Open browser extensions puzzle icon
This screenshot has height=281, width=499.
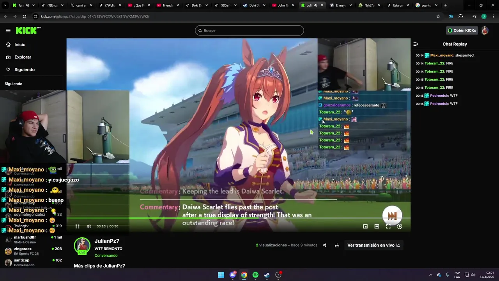[460, 16]
